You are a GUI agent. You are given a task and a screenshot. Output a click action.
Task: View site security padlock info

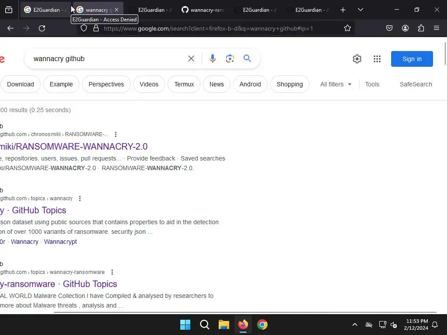click(x=96, y=28)
